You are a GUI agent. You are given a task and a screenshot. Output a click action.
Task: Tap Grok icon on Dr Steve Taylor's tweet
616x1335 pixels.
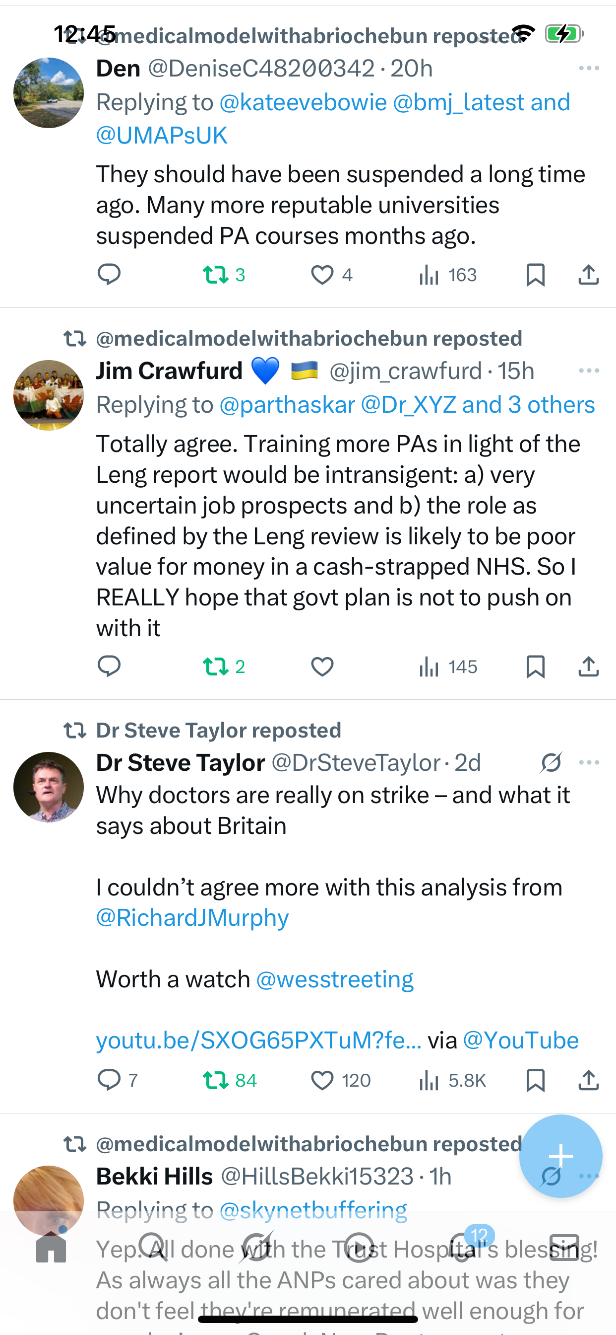552,762
